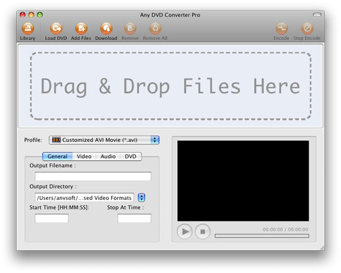341x273 pixels.
Task: Click the Stop At Time field
Action: coord(134,218)
